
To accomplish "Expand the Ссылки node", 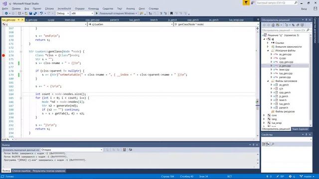I will [x=268, y=43].
